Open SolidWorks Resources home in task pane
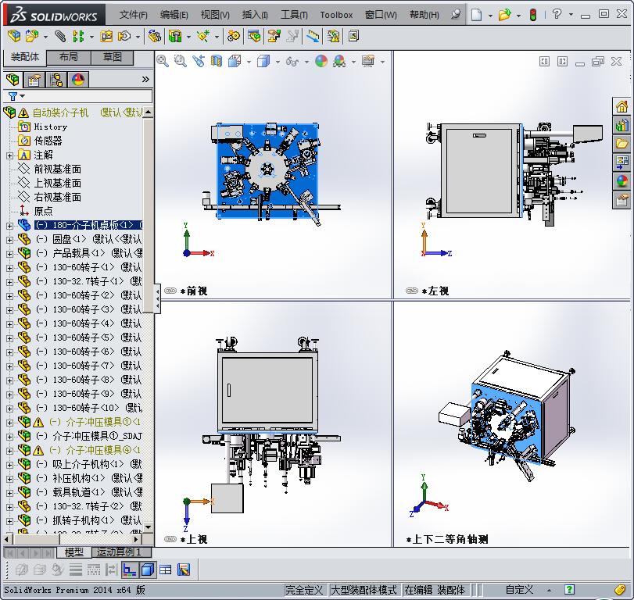This screenshot has width=634, height=600. click(621, 107)
